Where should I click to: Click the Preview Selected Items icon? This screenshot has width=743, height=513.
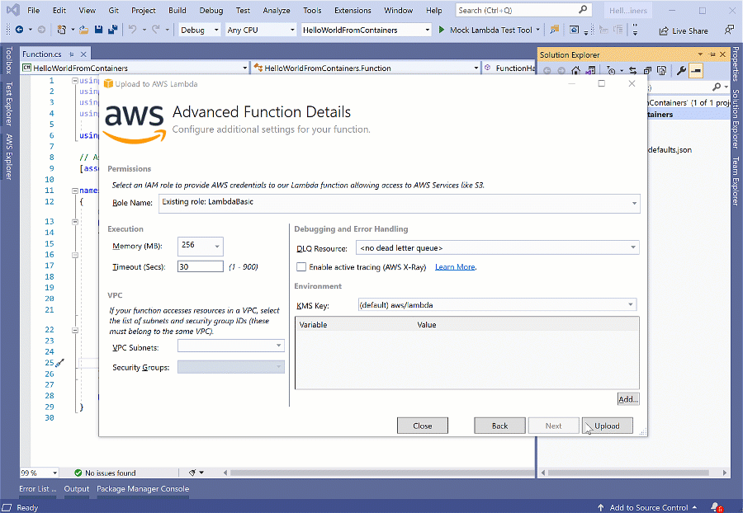click(696, 70)
